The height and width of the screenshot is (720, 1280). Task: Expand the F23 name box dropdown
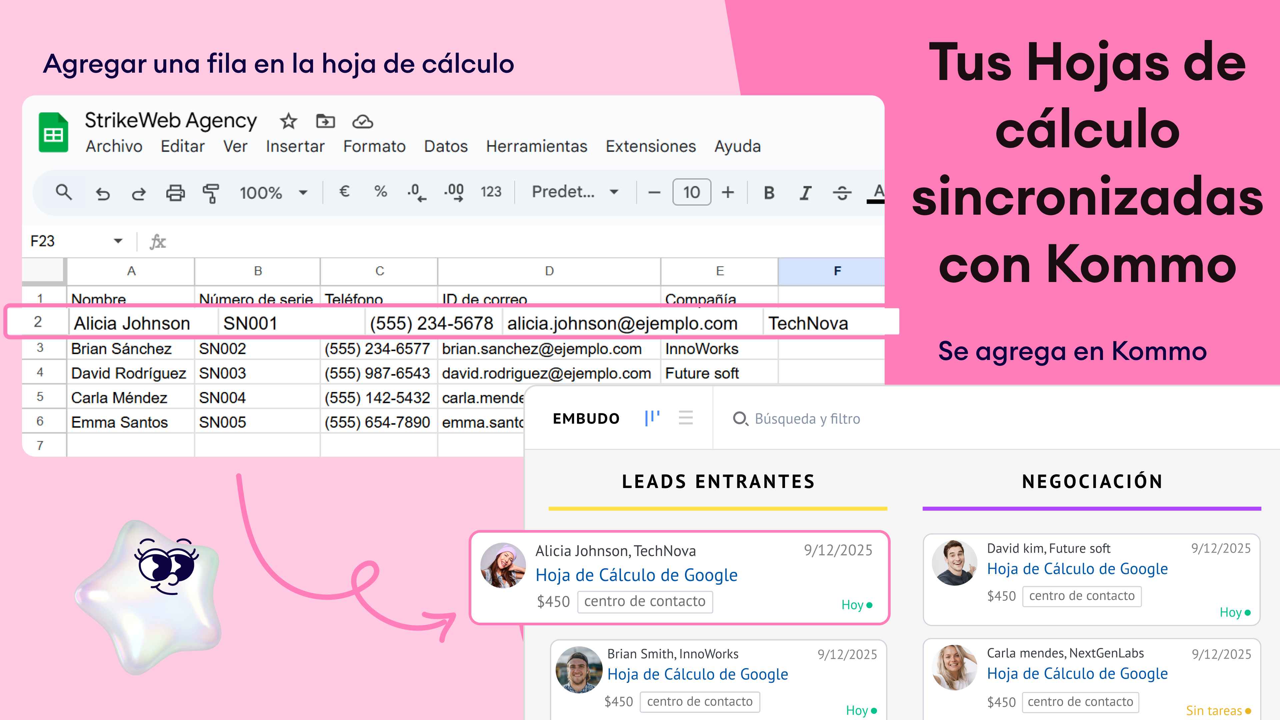click(118, 241)
